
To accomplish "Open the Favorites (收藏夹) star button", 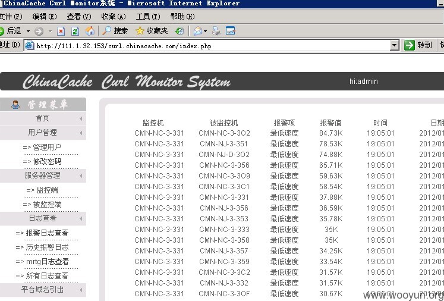I will [152, 30].
